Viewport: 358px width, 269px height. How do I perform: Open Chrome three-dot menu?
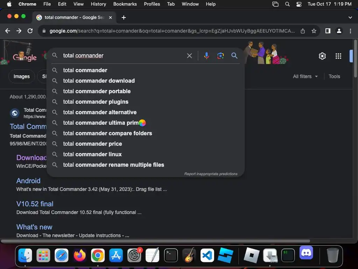tap(350, 31)
